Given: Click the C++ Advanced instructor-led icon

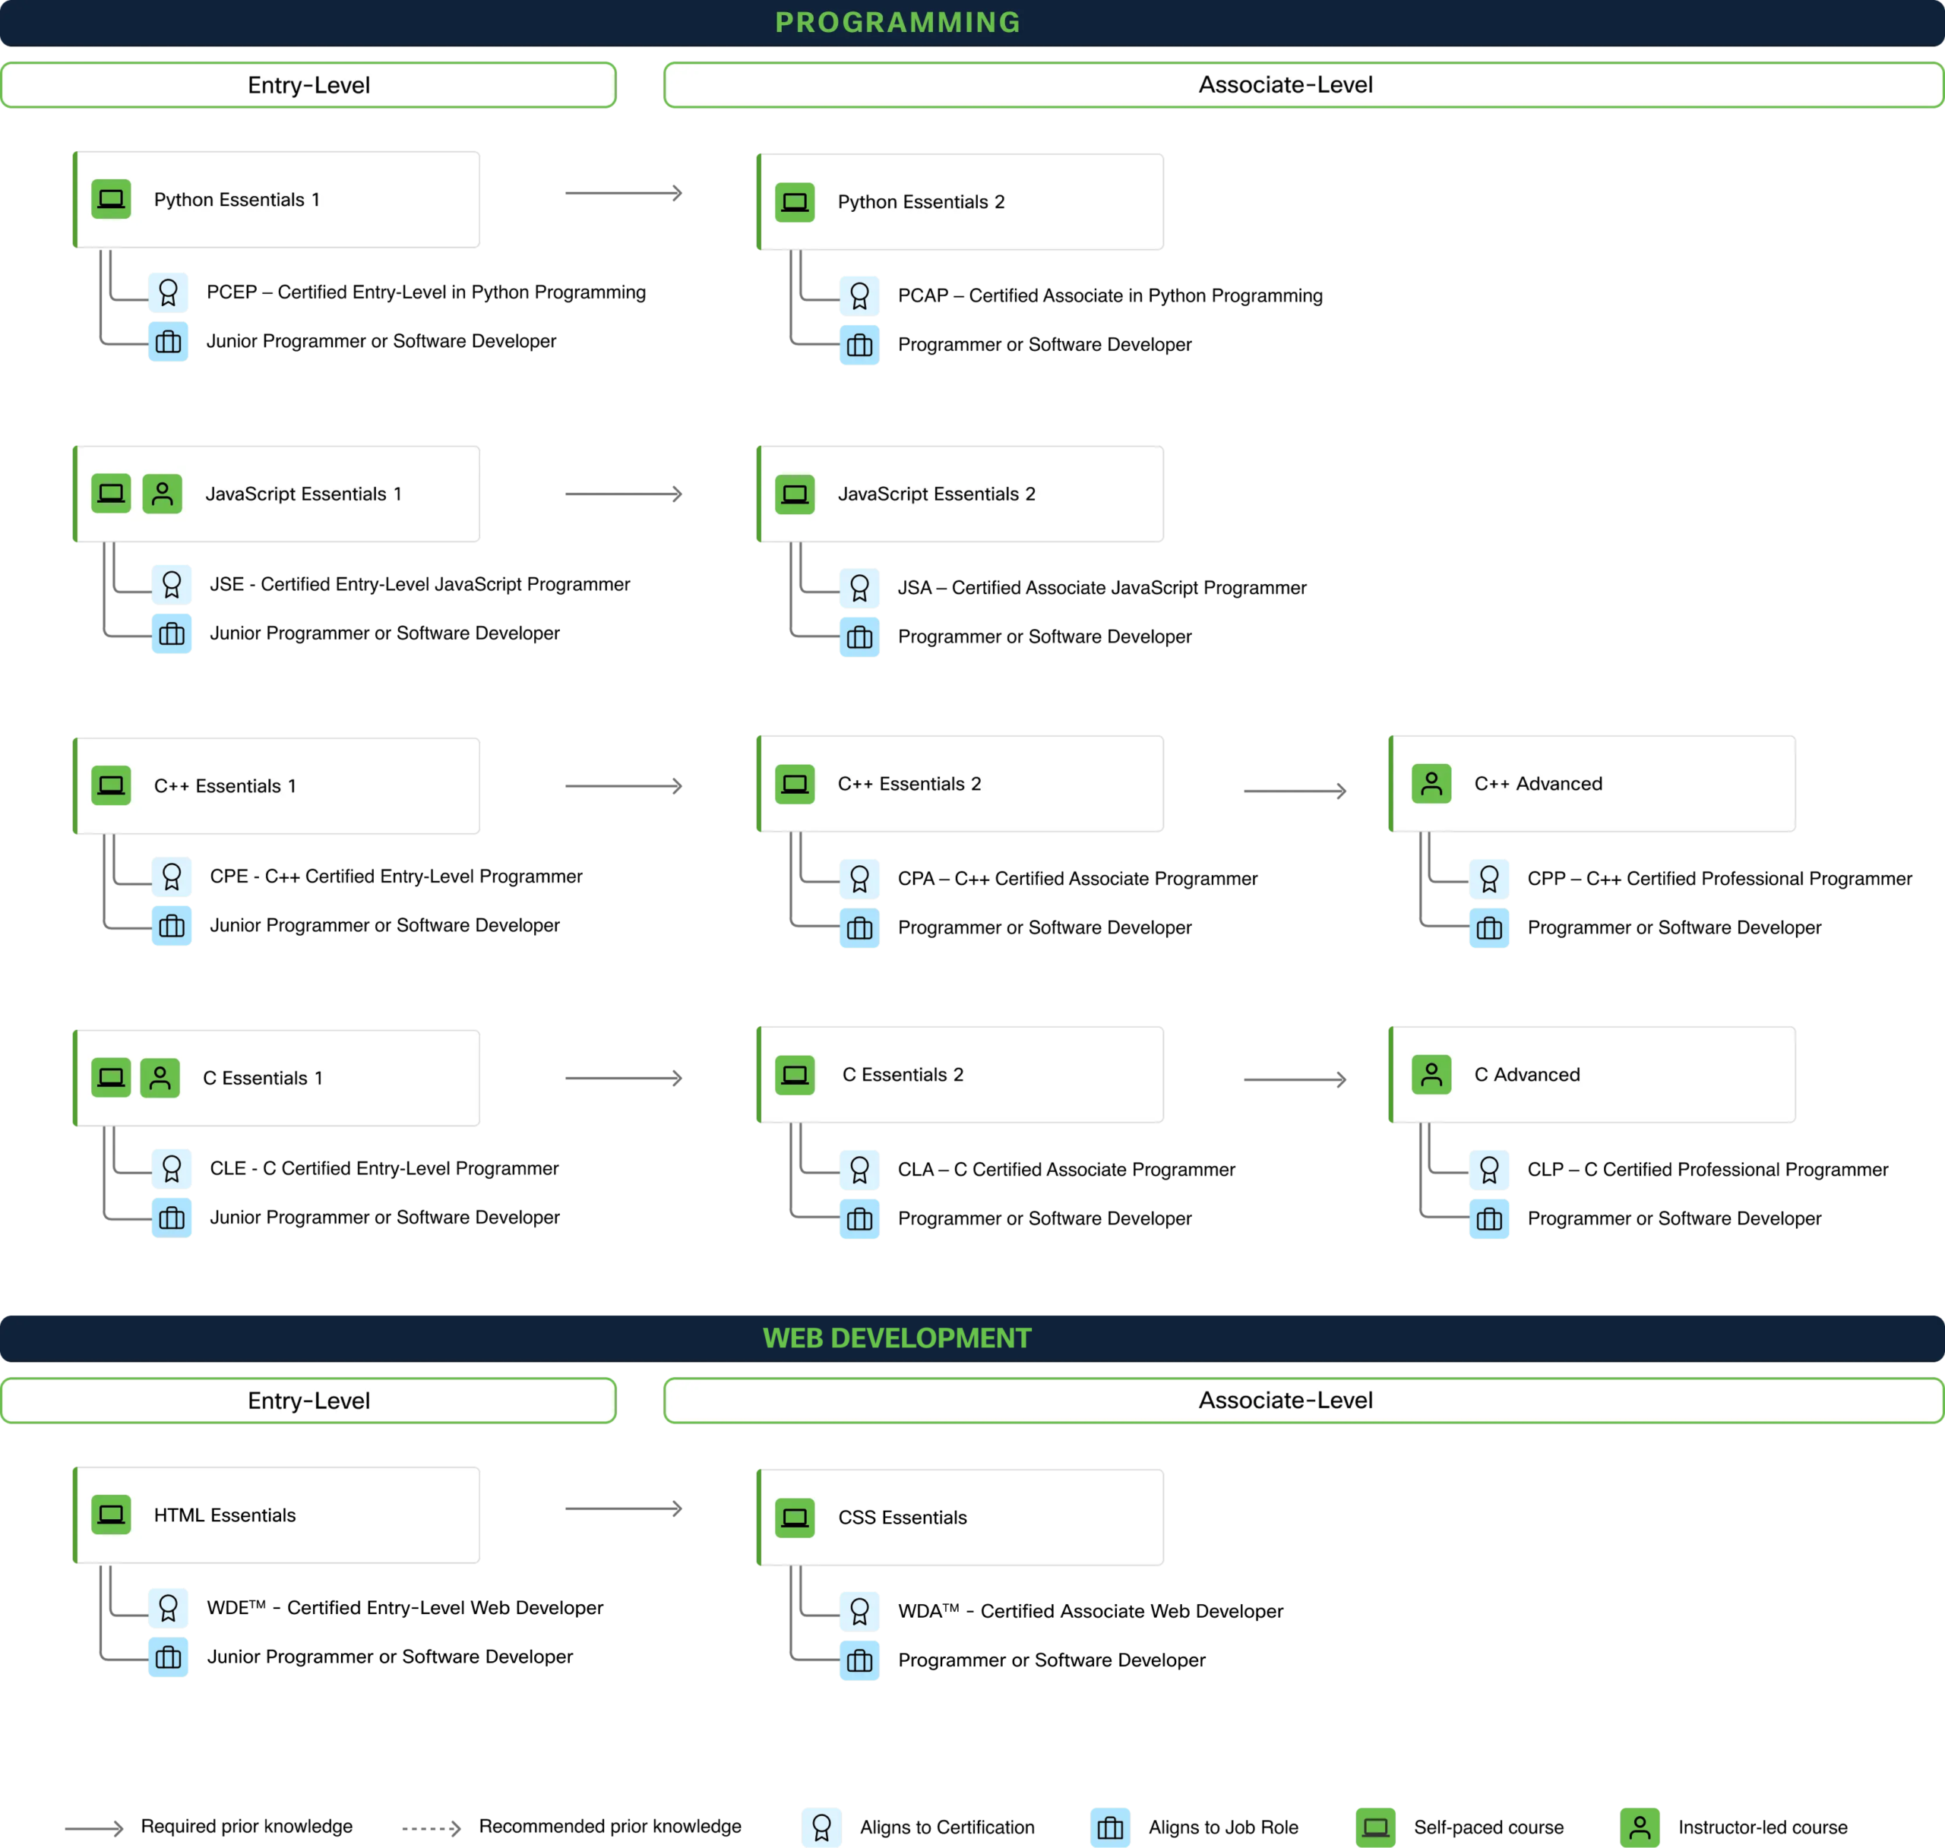Looking at the screenshot, I should (1431, 783).
